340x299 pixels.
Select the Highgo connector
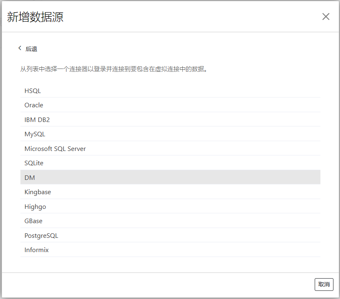tap(170, 206)
